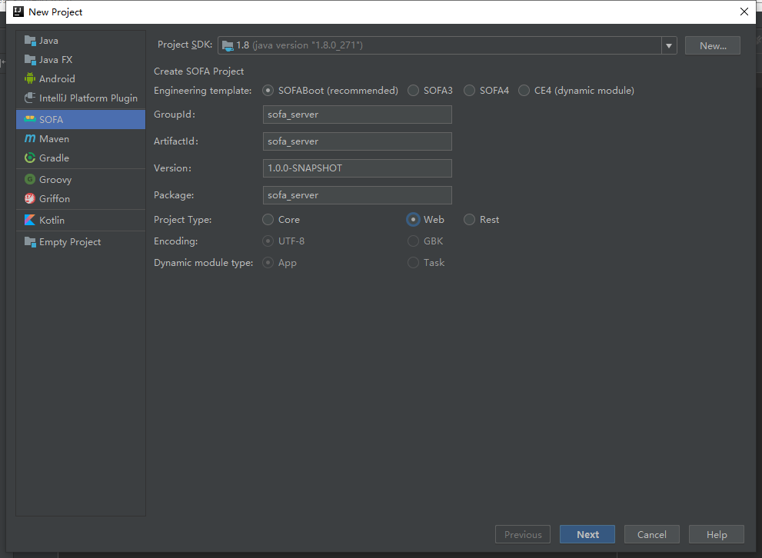
Task: Close the New Project dialog
Action: [744, 12]
